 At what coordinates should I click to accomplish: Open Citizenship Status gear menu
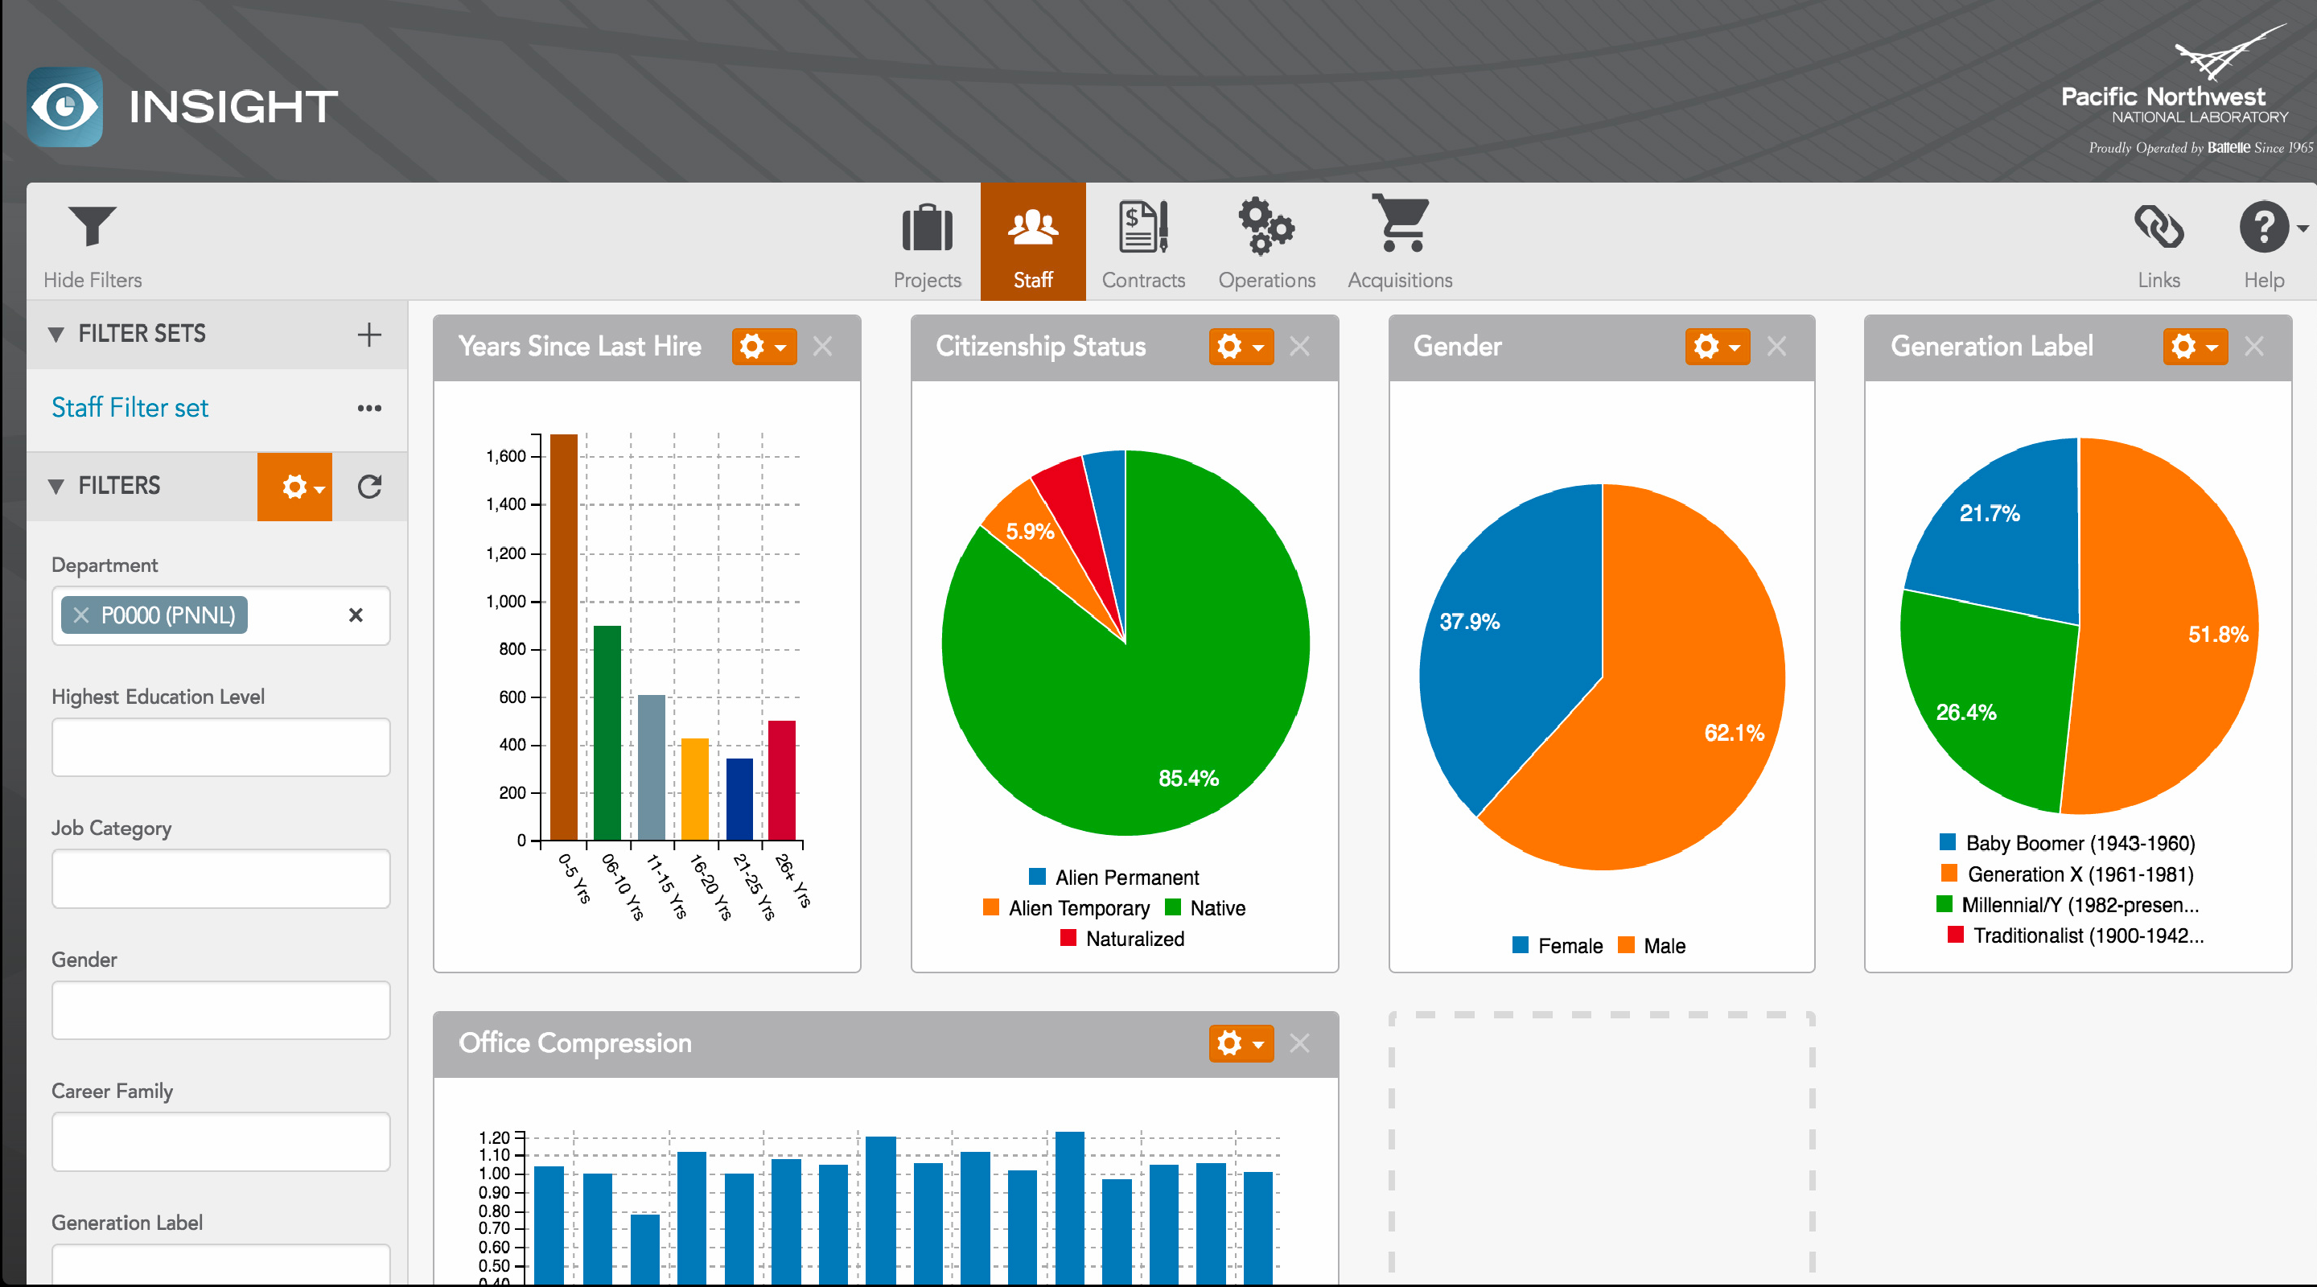(1241, 346)
